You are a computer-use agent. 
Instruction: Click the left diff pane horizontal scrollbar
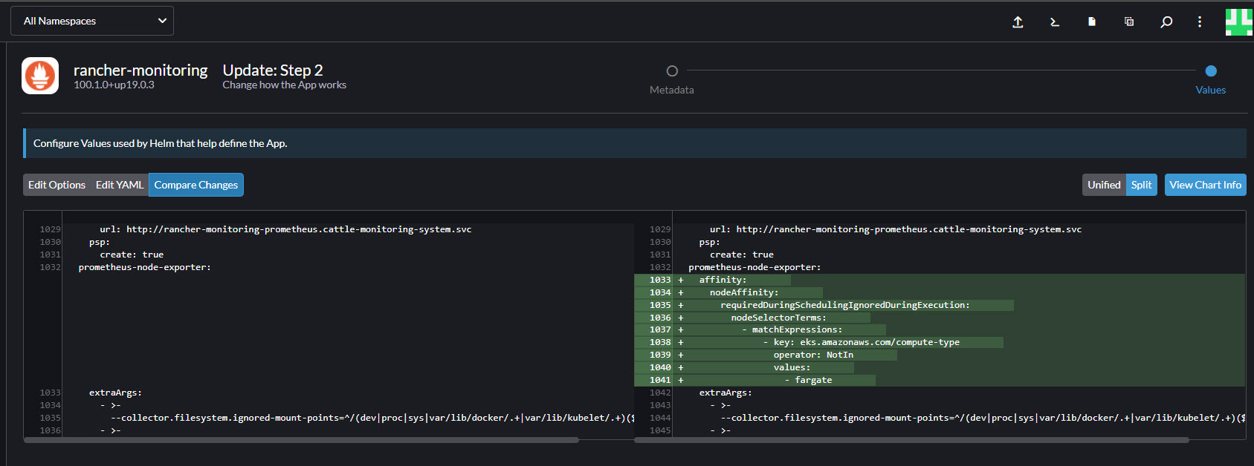(x=301, y=440)
